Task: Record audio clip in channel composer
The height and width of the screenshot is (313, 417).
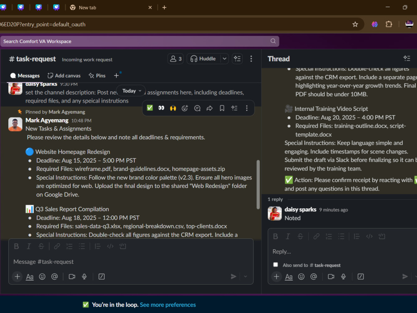Action: tap(84, 277)
